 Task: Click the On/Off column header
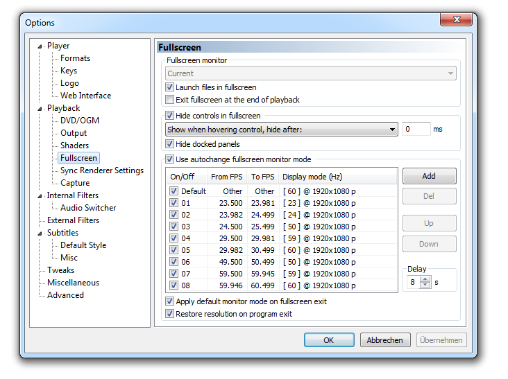[187, 177]
